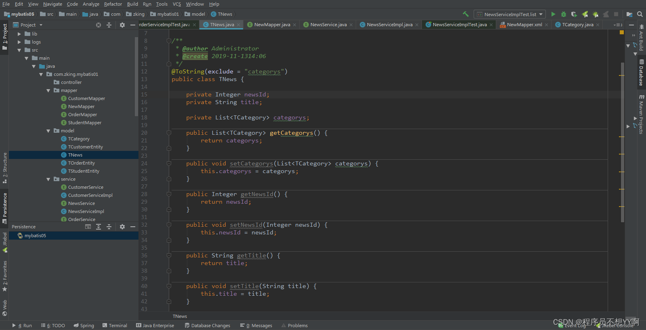
Task: Click the yellow inspection status indicator
Action: click(622, 32)
